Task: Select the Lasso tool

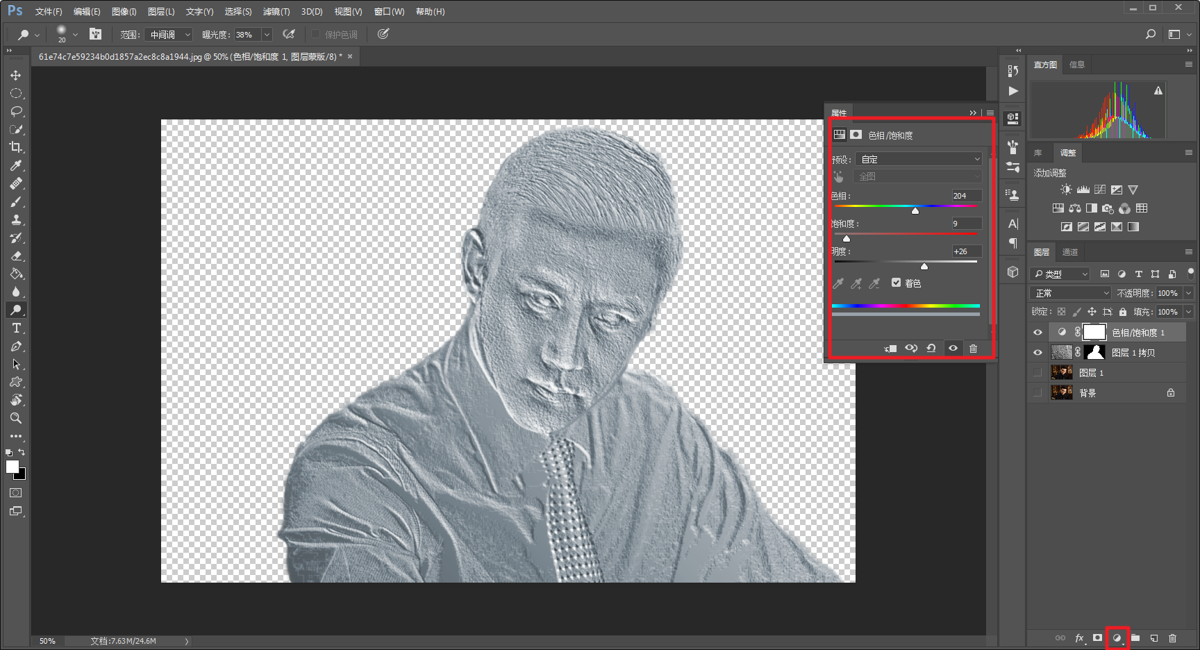Action: point(16,111)
